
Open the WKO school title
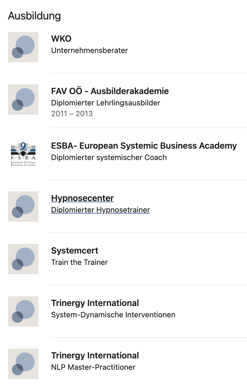point(61,39)
